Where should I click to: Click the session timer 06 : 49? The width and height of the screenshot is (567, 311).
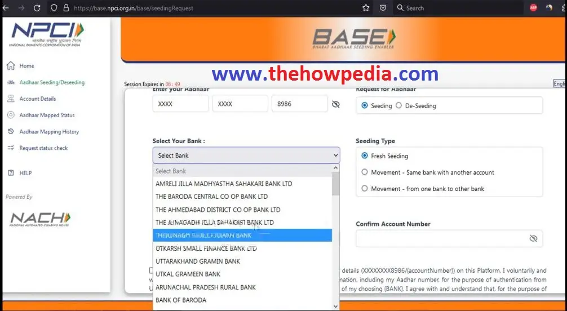(172, 85)
